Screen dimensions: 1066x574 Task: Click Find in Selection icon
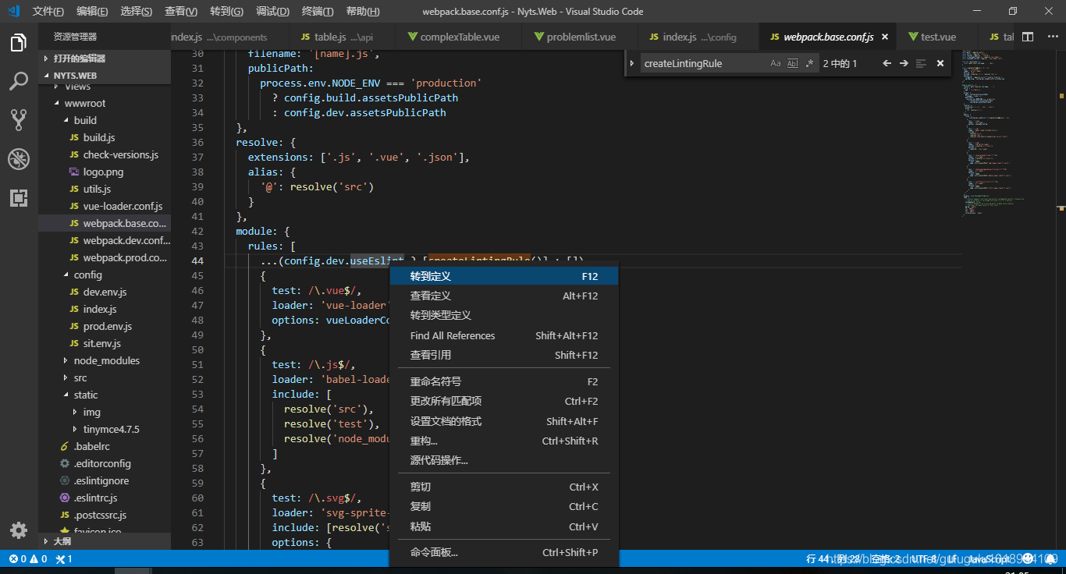[x=921, y=63]
